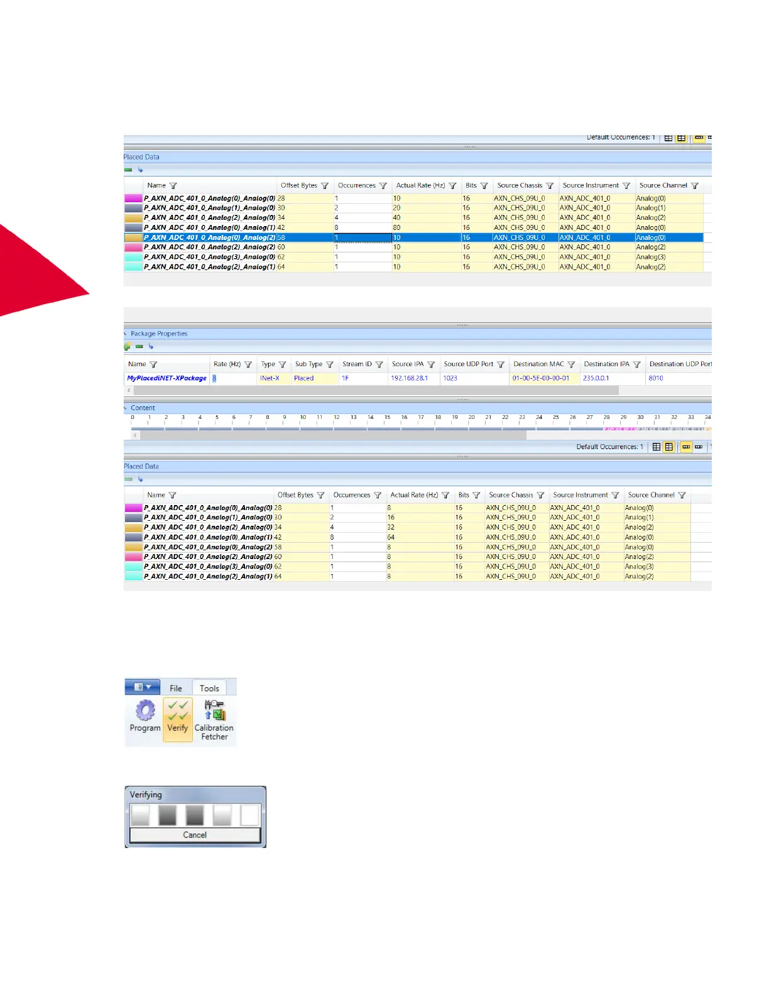Collapse the Content section
The width and height of the screenshot is (769, 995).
pos(126,408)
